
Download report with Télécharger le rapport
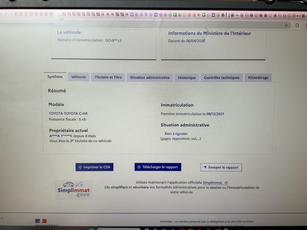pos(158,167)
